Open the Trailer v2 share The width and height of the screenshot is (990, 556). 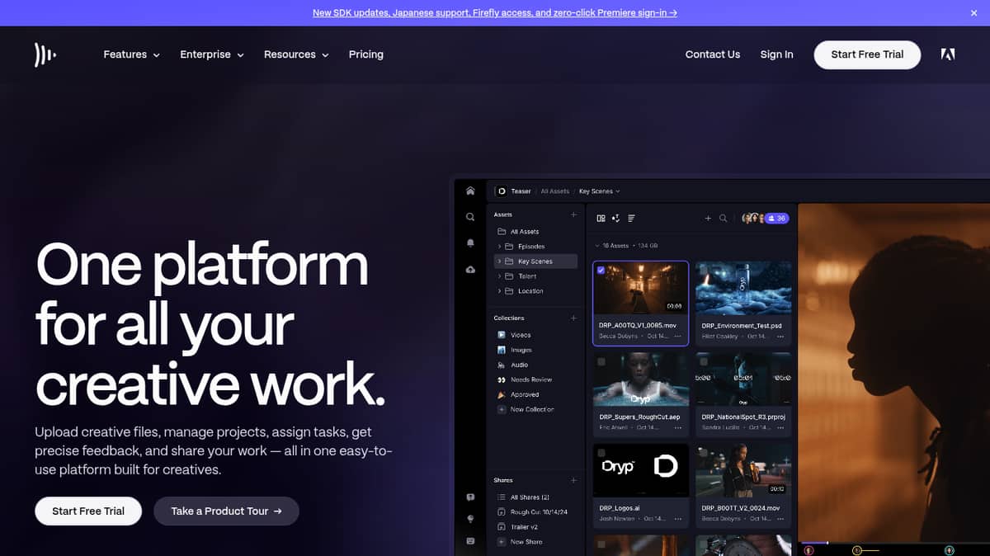click(x=517, y=527)
